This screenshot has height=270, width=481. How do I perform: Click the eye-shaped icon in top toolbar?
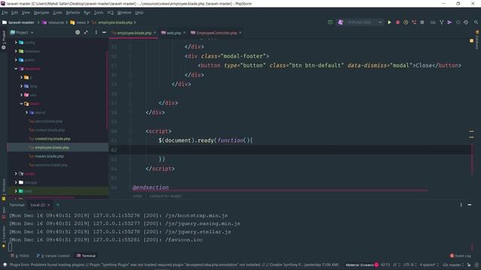[x=466, y=22]
